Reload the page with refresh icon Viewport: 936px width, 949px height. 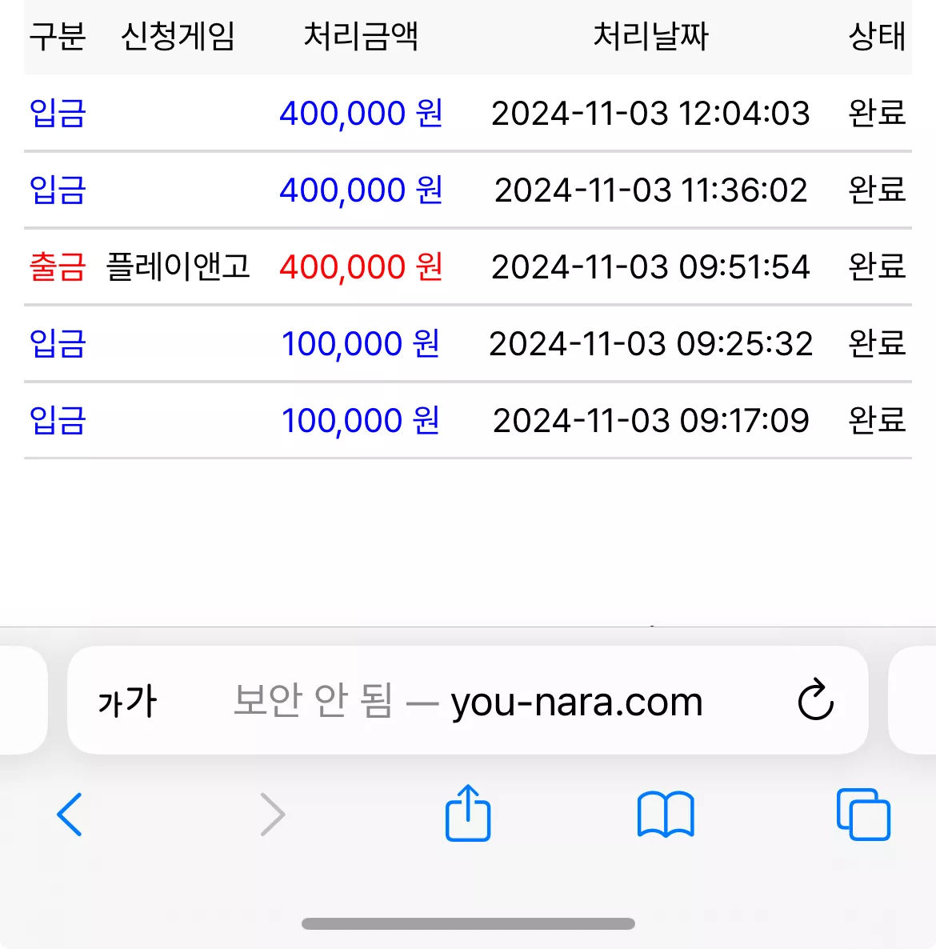pos(815,699)
